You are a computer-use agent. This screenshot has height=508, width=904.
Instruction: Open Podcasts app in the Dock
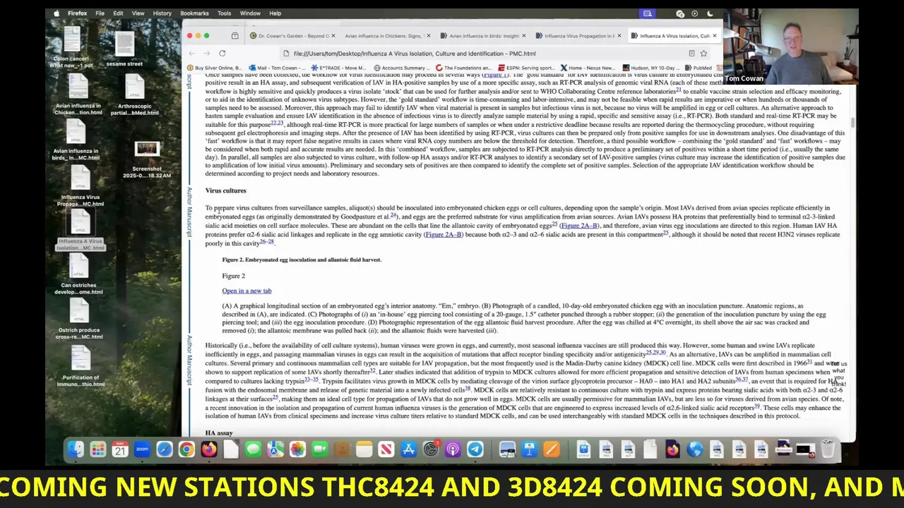pos(453,449)
